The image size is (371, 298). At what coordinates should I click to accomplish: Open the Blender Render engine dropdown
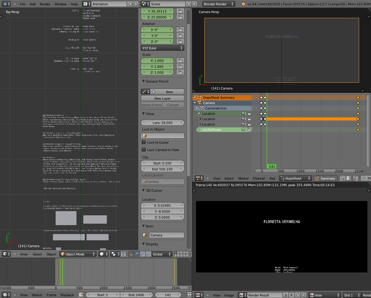219,4
